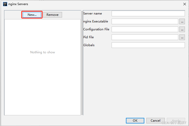189x126 pixels.
Task: Click the Remove server button
Action: pos(52,15)
